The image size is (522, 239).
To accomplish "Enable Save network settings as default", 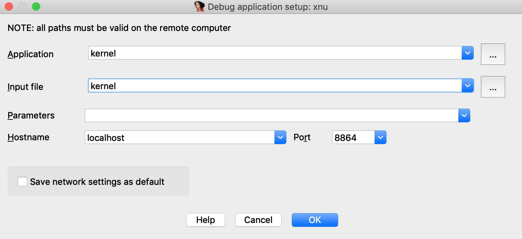I will click(x=22, y=181).
